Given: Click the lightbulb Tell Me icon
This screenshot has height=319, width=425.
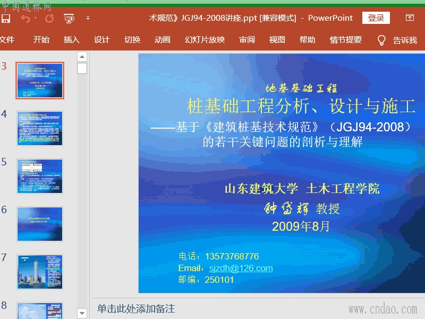Looking at the screenshot, I should pos(381,40).
